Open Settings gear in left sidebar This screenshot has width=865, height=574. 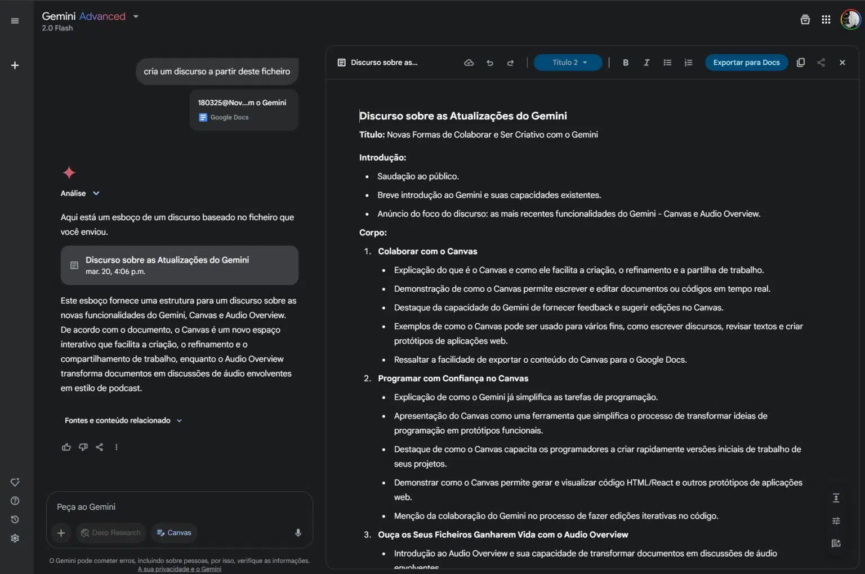15,538
